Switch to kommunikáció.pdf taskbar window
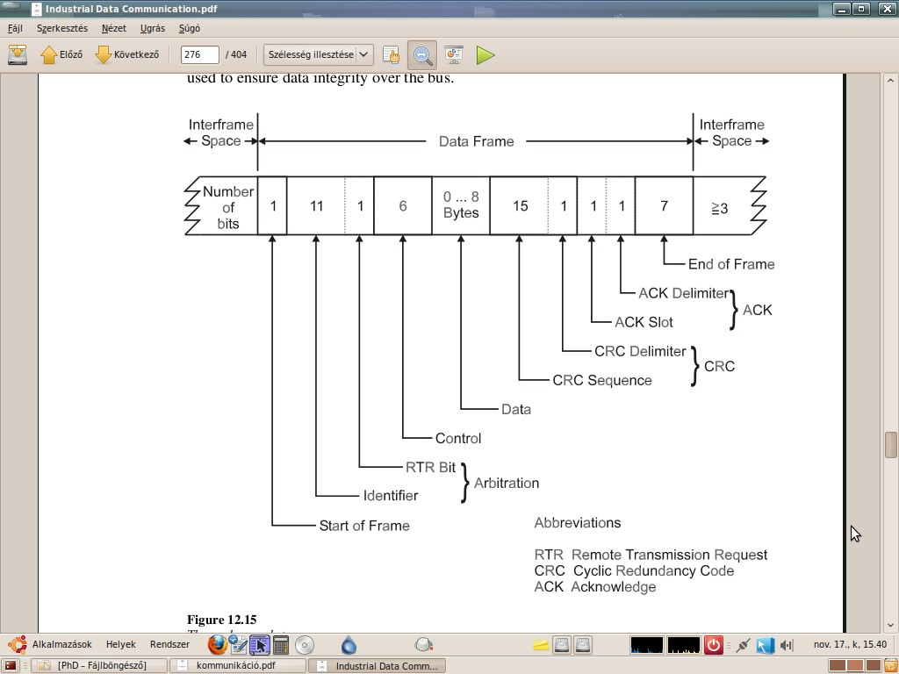 coord(238,665)
